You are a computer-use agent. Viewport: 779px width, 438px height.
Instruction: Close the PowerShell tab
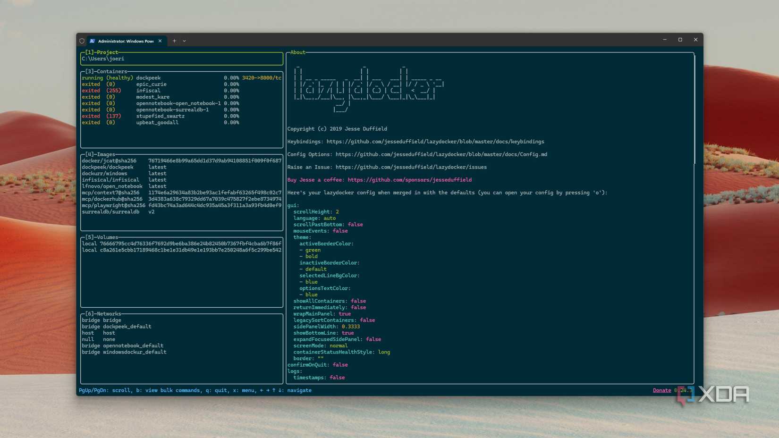click(160, 41)
